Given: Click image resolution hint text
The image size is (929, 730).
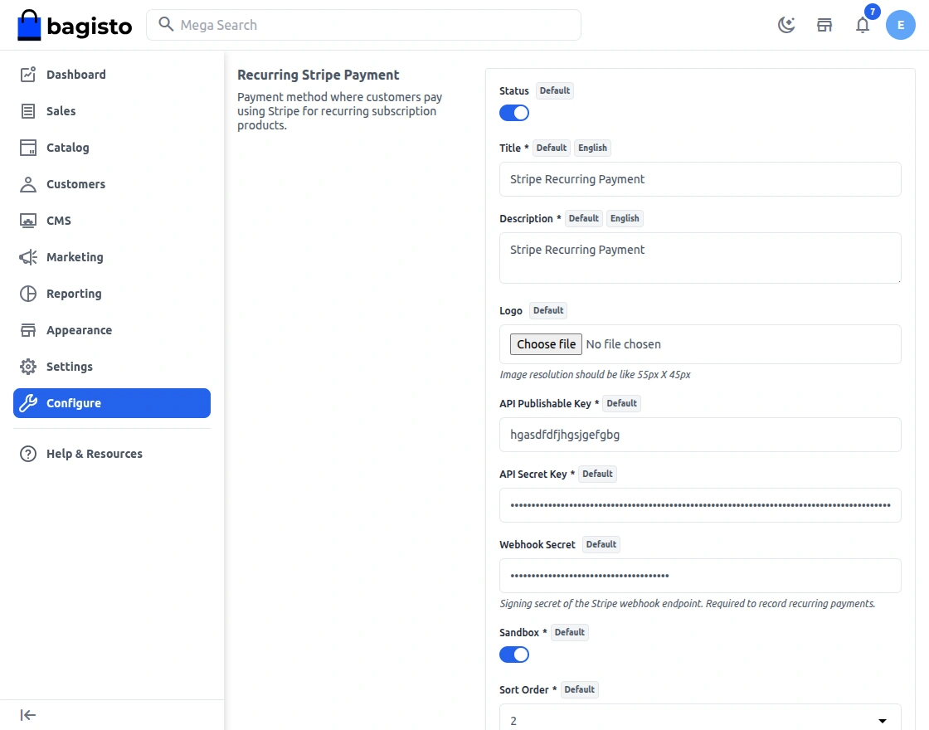Looking at the screenshot, I should (595, 374).
